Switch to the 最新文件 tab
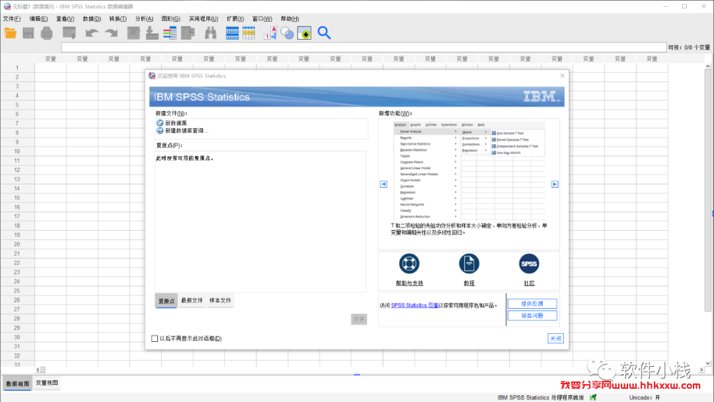 [192, 300]
